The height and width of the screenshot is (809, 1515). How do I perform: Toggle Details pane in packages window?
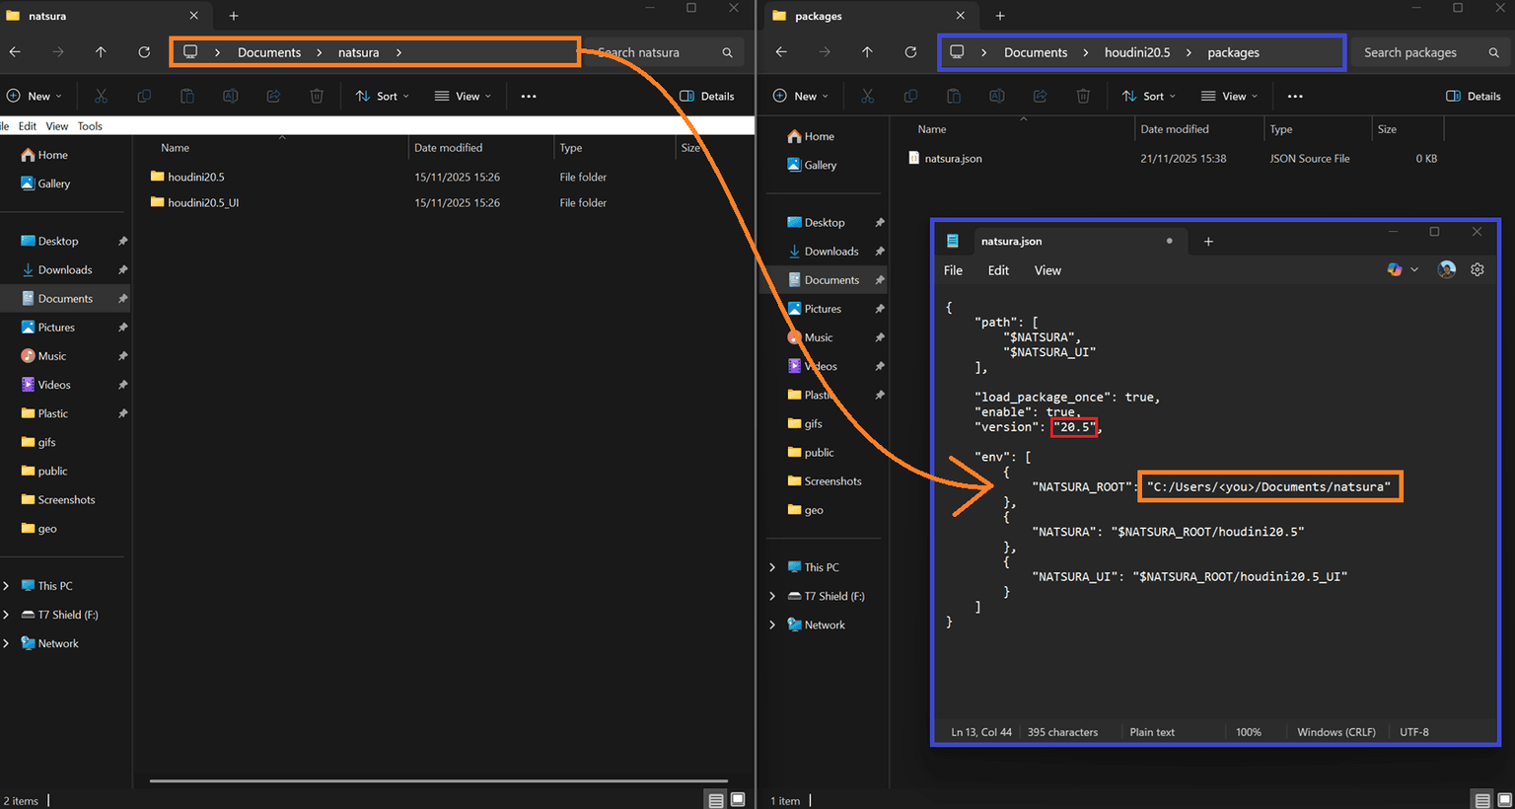1473,96
